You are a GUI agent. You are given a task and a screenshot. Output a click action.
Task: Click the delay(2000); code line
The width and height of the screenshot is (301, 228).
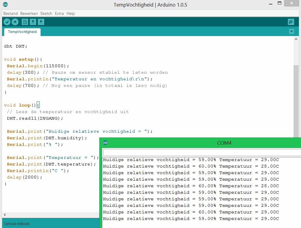pyautogui.click(x=24, y=177)
